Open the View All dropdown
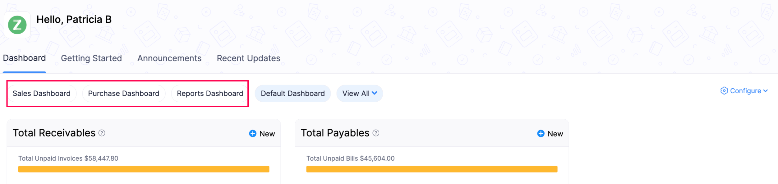 point(360,94)
